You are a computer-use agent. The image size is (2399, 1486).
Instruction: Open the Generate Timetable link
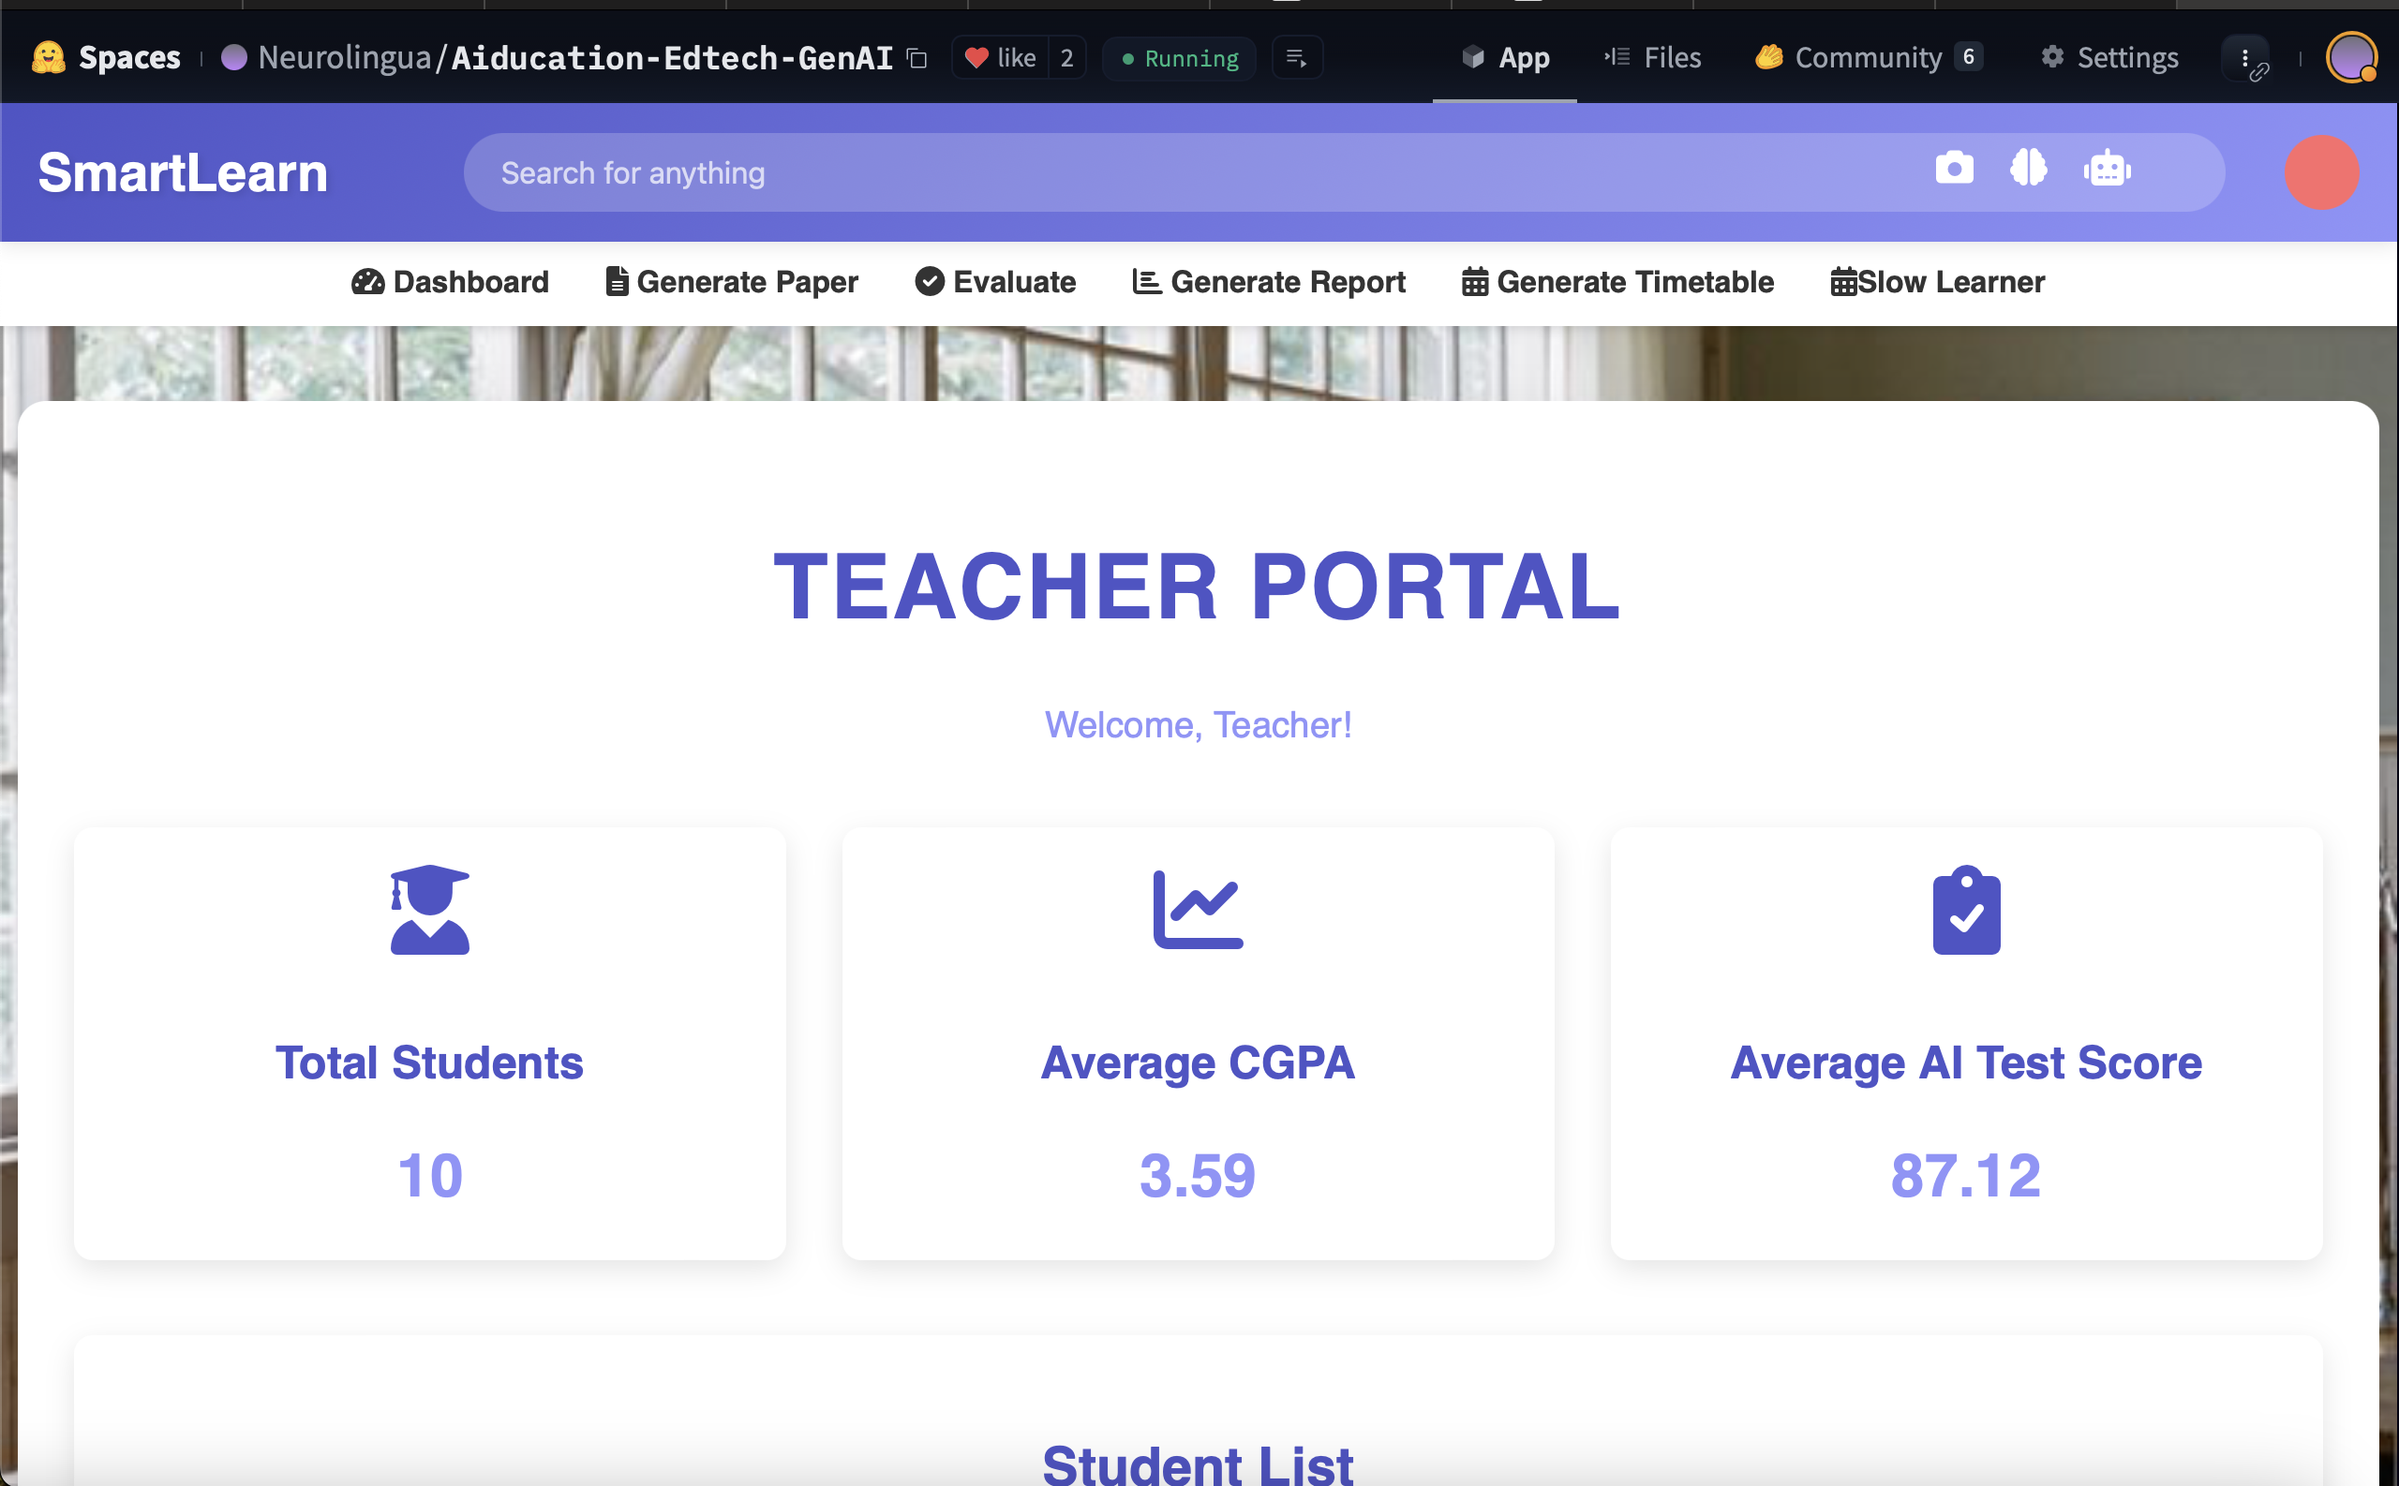[x=1617, y=282]
